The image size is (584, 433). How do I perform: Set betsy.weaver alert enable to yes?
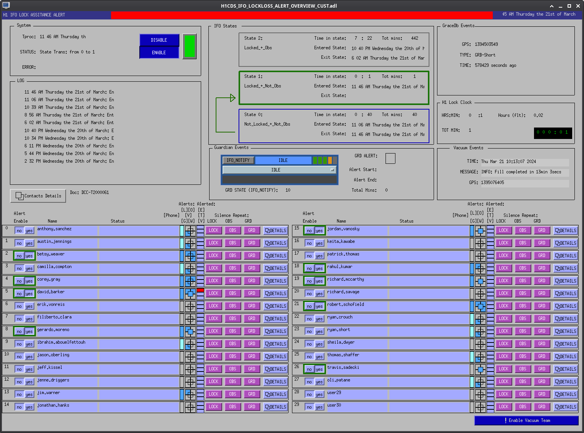coord(29,256)
